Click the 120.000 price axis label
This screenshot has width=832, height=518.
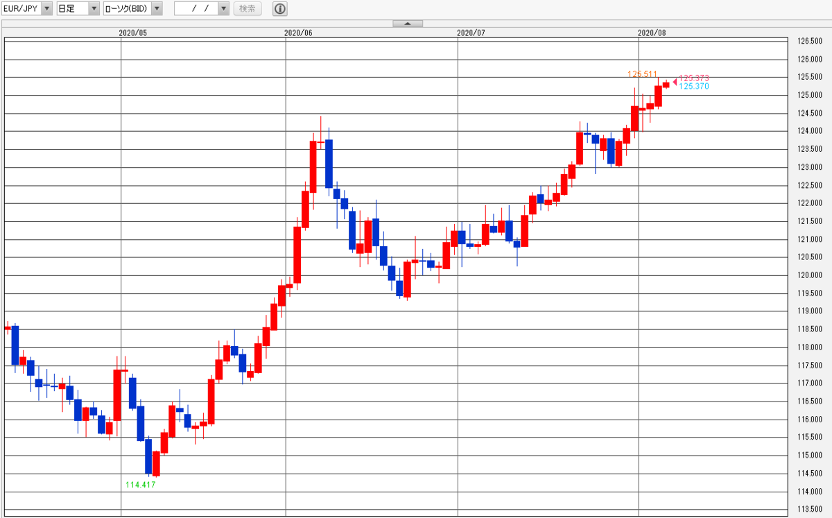click(x=810, y=275)
